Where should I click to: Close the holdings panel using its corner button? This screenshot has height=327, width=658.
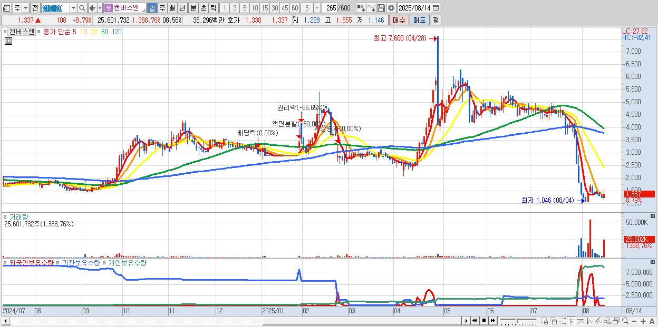pyautogui.click(x=653, y=262)
